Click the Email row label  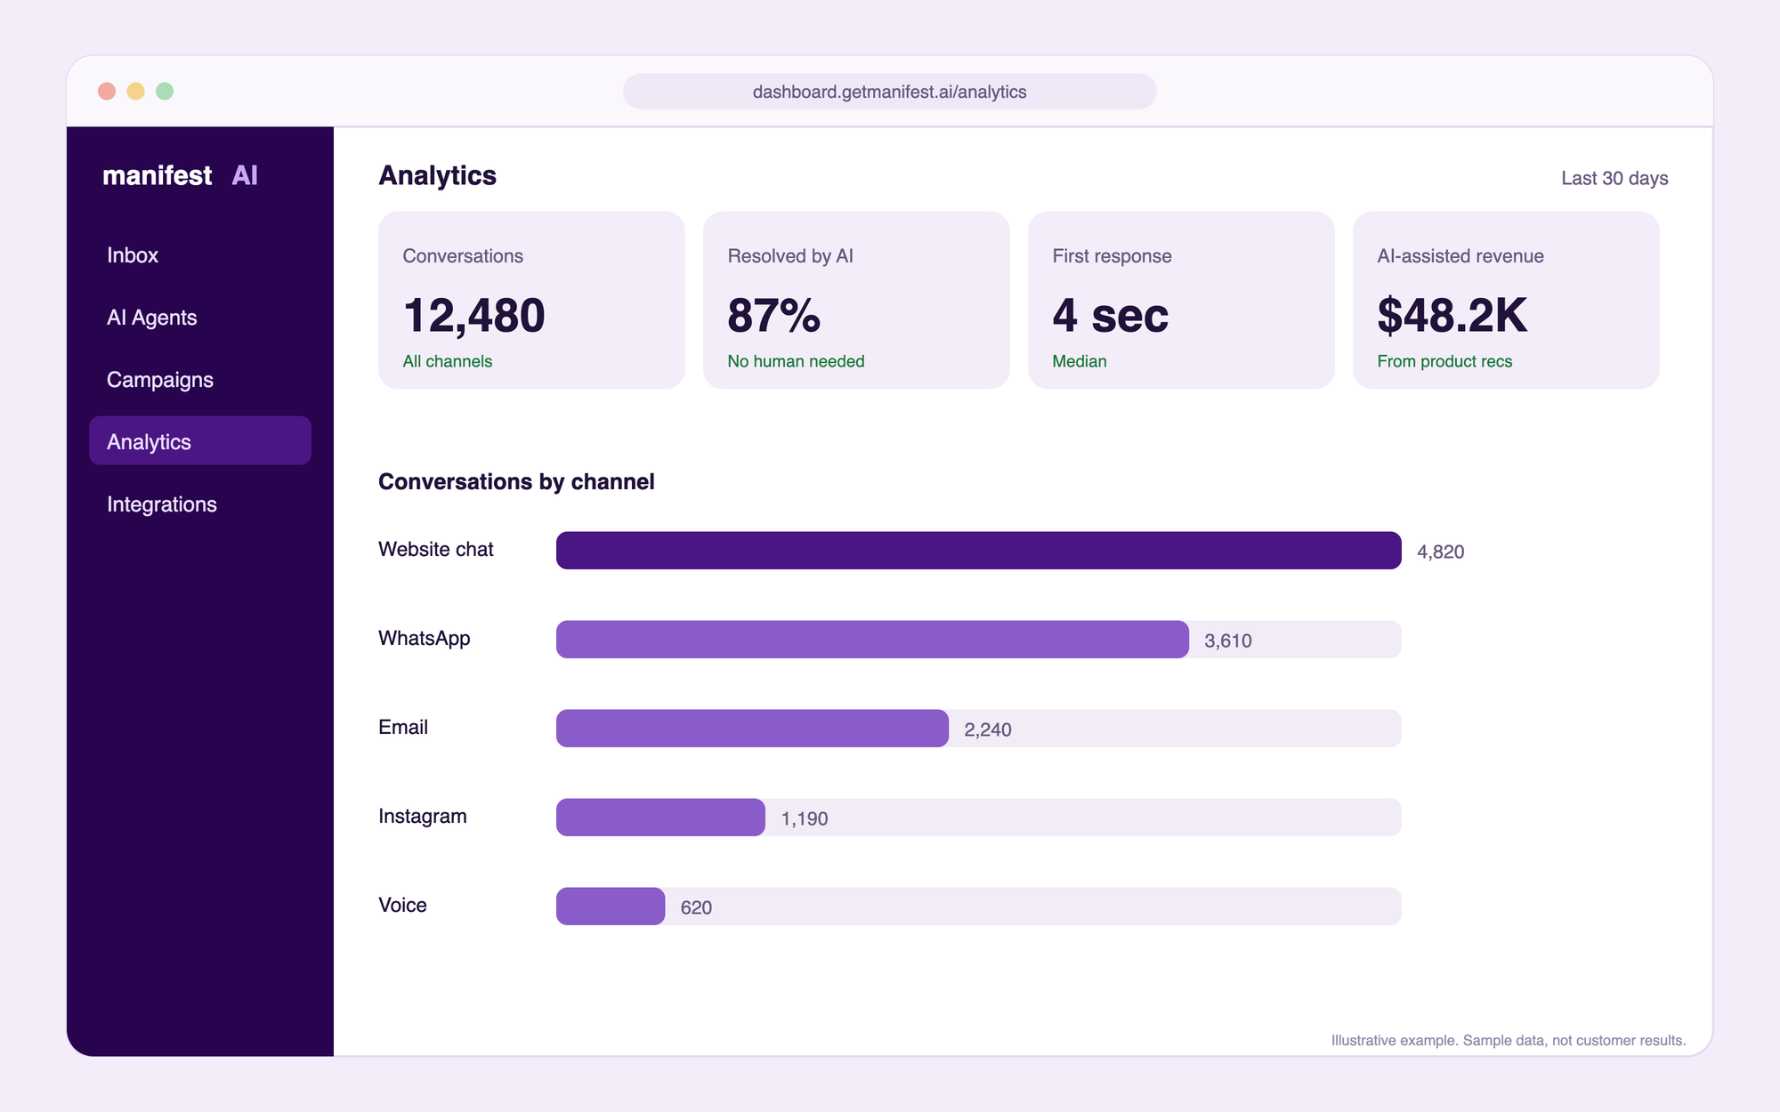tap(403, 728)
